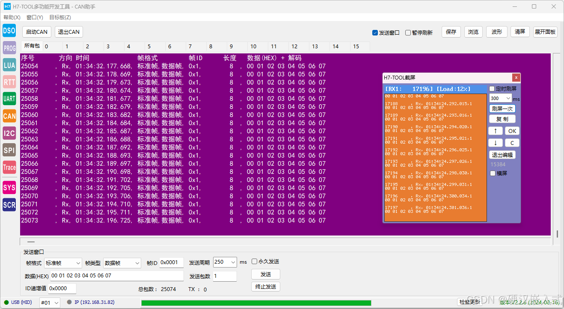The height and width of the screenshot is (309, 564).
Task: Click the green progress bar in status bar
Action: coord(256,303)
